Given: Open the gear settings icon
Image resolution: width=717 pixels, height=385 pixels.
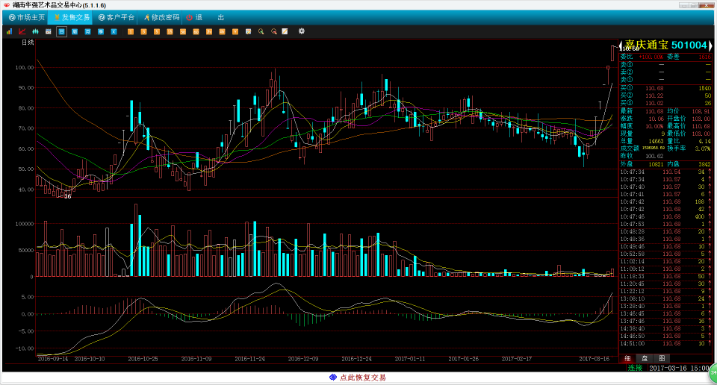Looking at the screenshot, I should [x=301, y=31].
